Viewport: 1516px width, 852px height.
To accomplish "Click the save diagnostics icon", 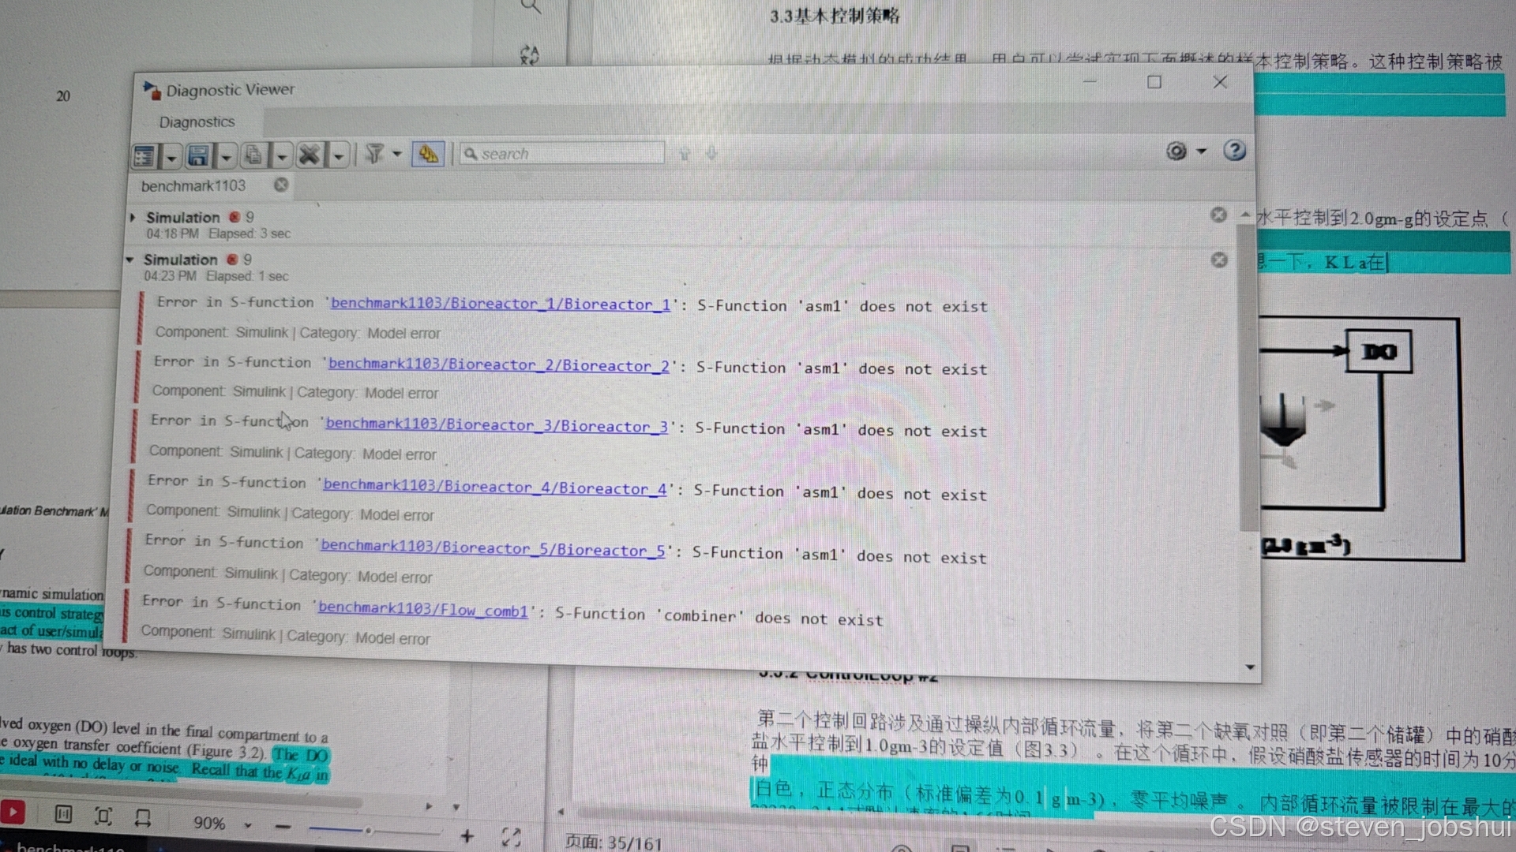I will click(198, 155).
